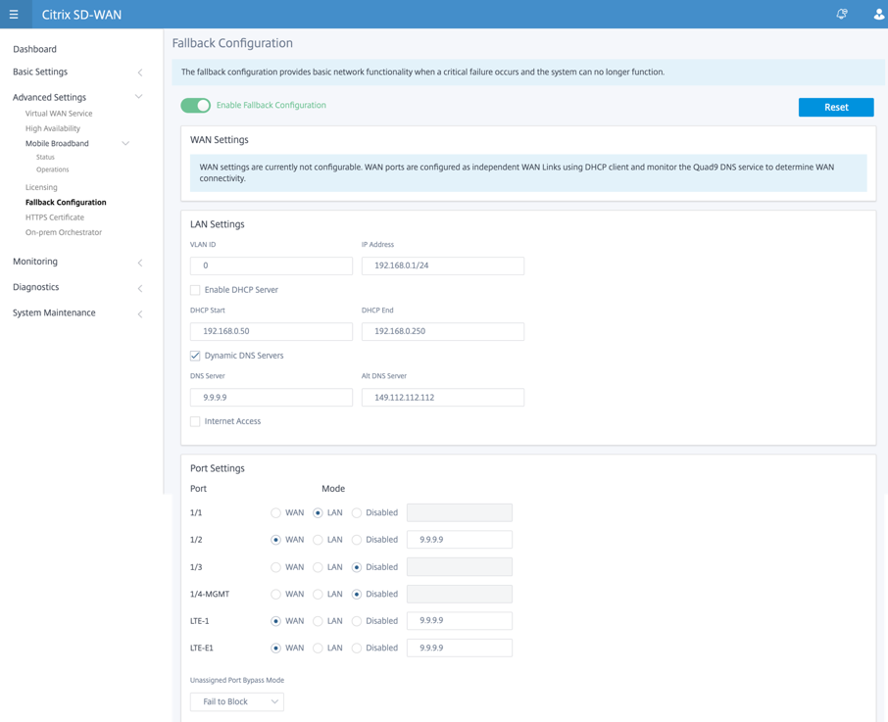Open Virtual WAN Service page
The height and width of the screenshot is (722, 888).
59,114
